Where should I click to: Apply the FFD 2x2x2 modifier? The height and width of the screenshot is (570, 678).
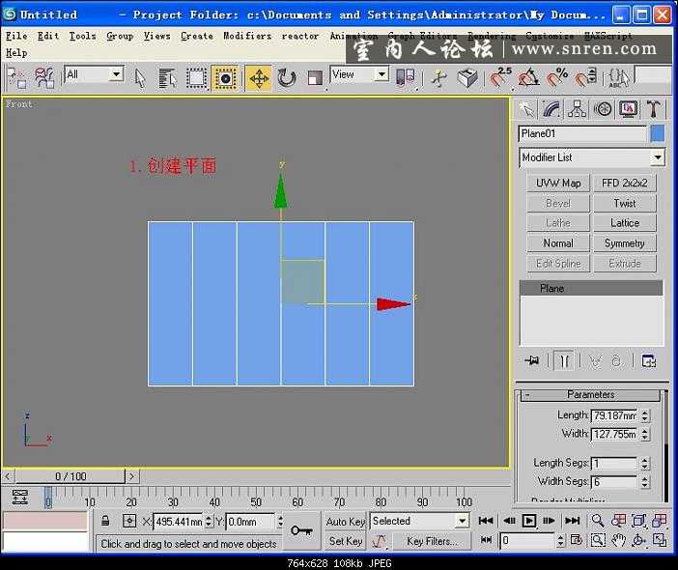pyautogui.click(x=624, y=183)
